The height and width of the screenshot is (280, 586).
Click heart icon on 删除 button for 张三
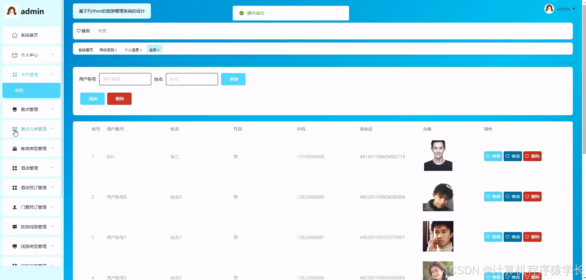click(527, 156)
